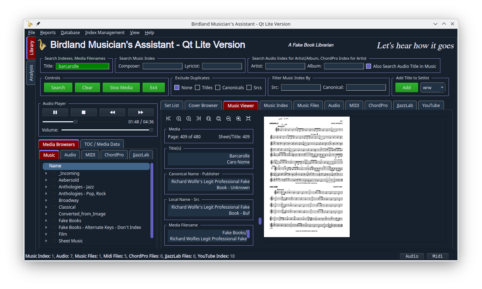482x289 pixels.
Task: Click the Stop Media button
Action: coord(121,87)
